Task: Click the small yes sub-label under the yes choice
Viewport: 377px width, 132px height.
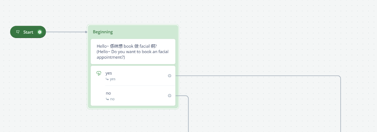Action: coord(112,79)
